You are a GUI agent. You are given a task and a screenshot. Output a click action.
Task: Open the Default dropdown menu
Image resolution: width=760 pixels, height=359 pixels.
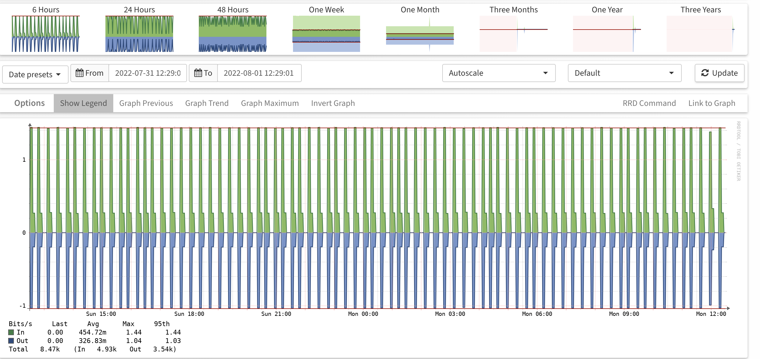click(624, 73)
